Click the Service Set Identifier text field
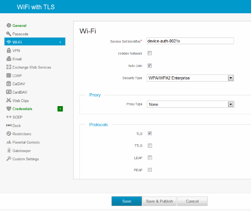Screen dimensions: 251x211 (x=190, y=41)
